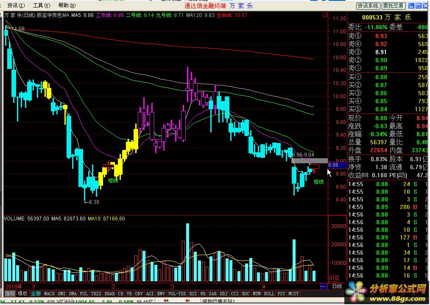Image resolution: width=430 pixels, height=305 pixels.
Task: Switch to the TRIX indicator
Action: [x=96, y=294]
